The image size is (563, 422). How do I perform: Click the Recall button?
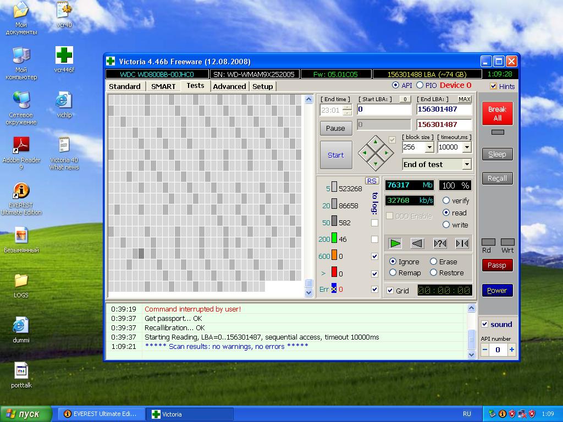point(497,179)
